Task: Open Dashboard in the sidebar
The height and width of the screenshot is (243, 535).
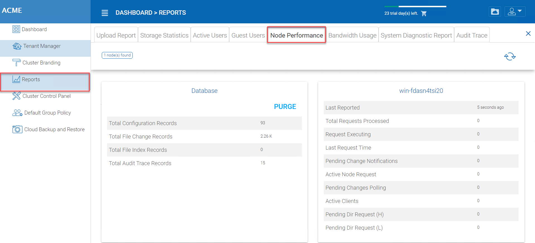Action: point(45,29)
